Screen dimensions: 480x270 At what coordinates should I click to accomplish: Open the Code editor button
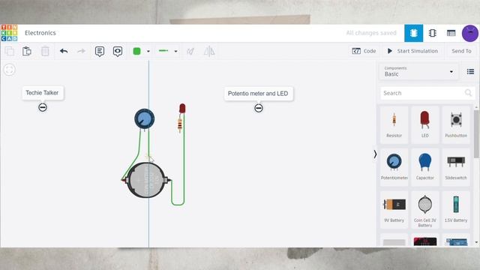click(x=364, y=51)
